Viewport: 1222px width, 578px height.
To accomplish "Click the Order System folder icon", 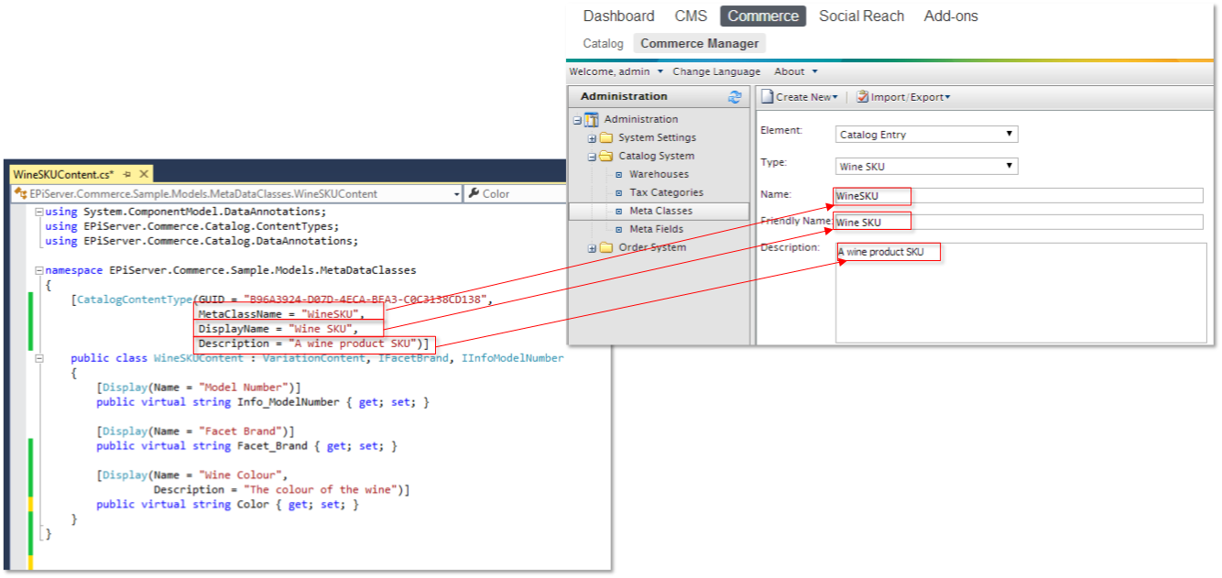I will (606, 248).
